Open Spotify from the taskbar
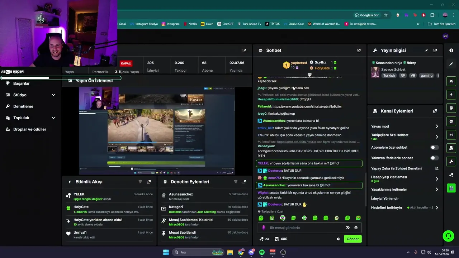459x258 pixels. 262,252
